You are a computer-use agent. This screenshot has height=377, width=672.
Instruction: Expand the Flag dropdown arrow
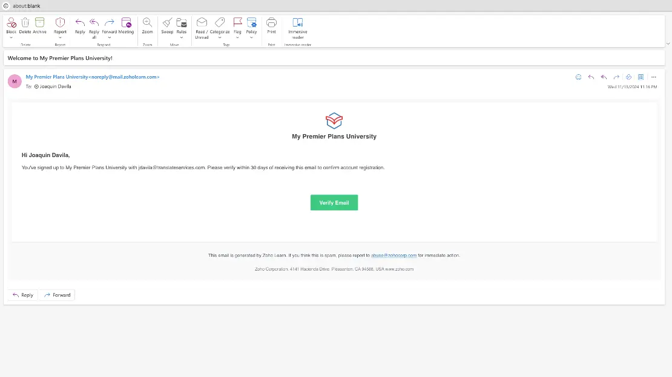[x=237, y=37]
